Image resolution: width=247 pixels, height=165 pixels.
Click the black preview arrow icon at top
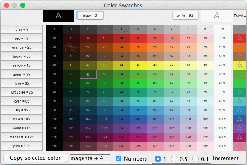point(58,16)
